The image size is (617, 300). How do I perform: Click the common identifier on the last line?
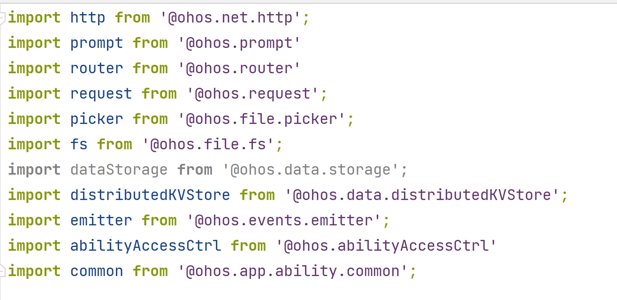pos(96,271)
